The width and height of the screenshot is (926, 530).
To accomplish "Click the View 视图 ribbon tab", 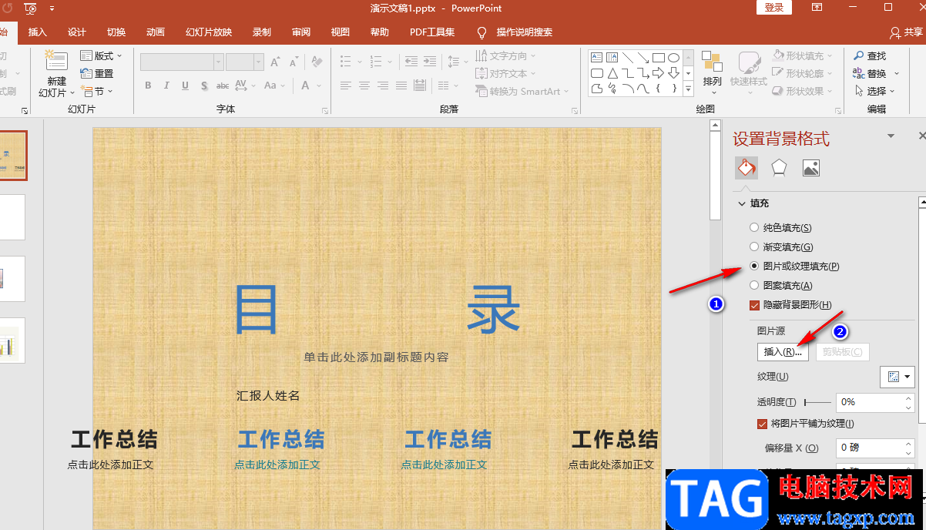I will pos(341,32).
